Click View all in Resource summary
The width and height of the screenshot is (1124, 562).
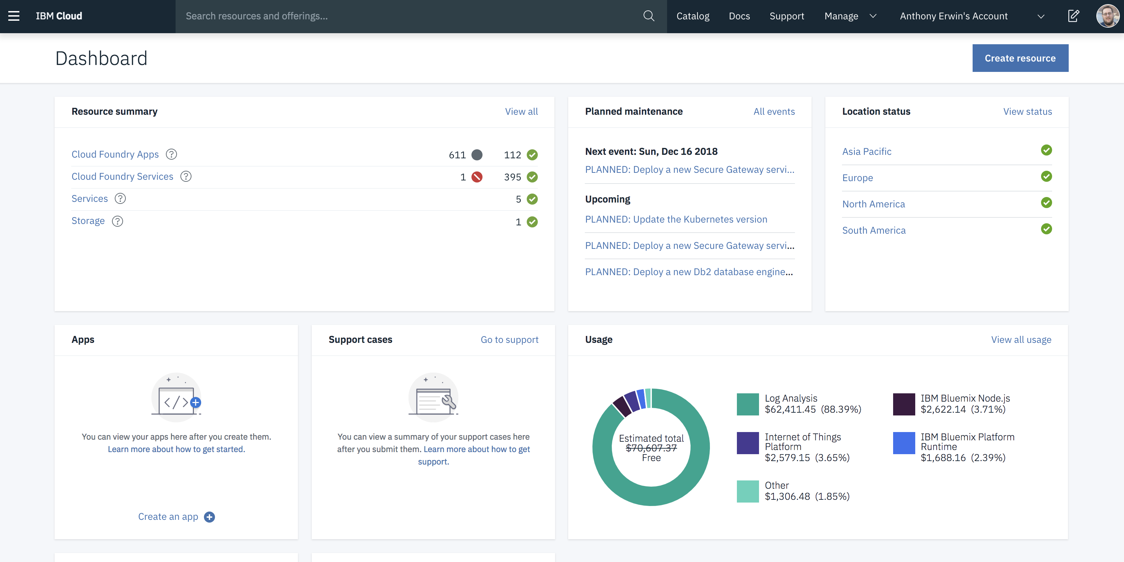click(522, 112)
